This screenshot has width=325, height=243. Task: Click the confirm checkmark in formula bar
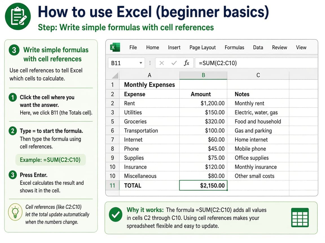174,63
